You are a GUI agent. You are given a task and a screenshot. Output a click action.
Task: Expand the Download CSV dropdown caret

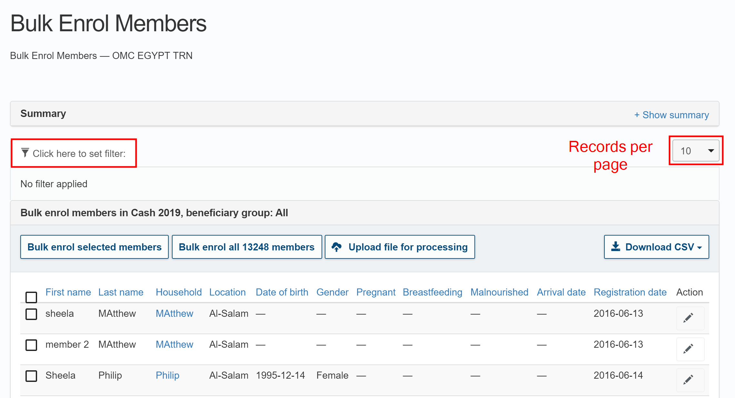(x=699, y=248)
